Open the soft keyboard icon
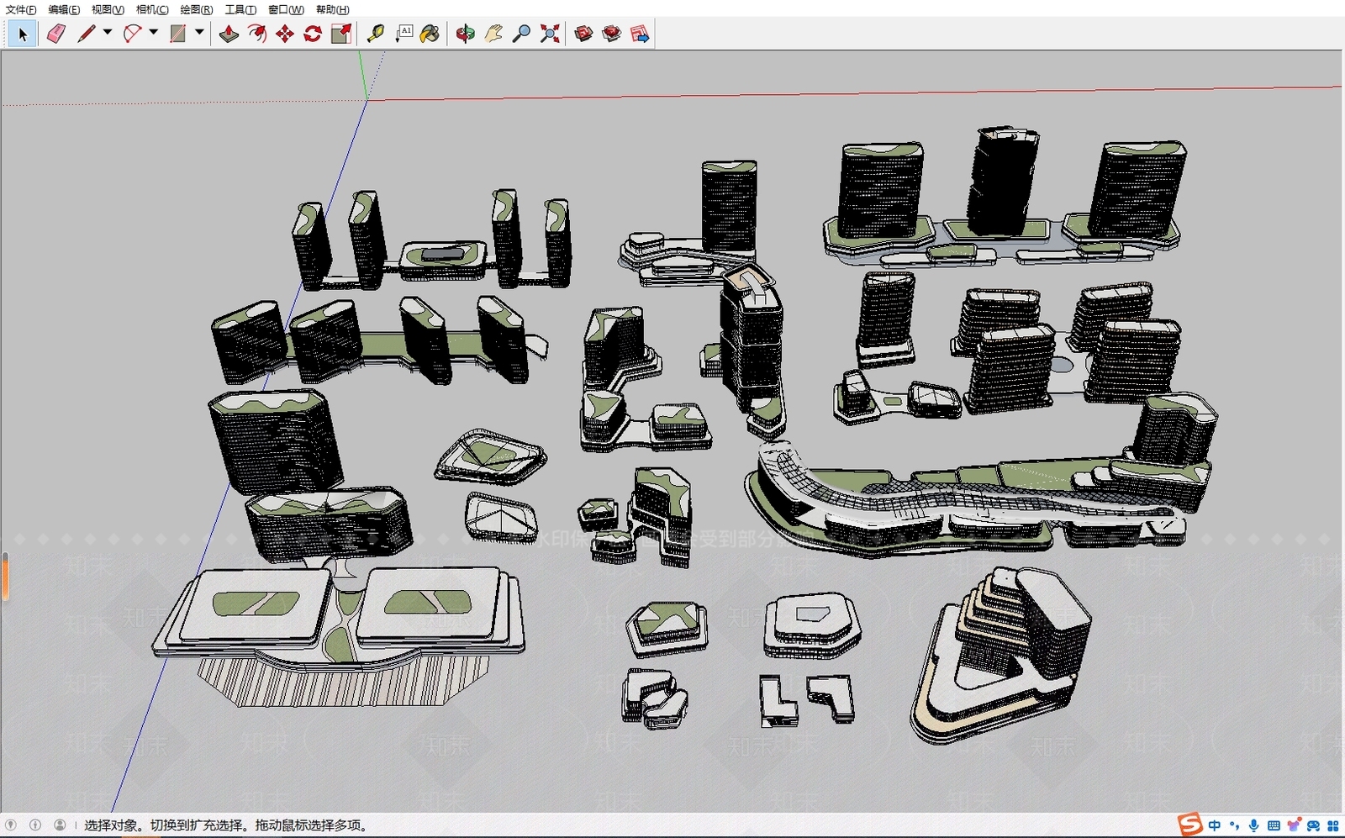Screen dimensions: 1345x838 tap(1274, 825)
